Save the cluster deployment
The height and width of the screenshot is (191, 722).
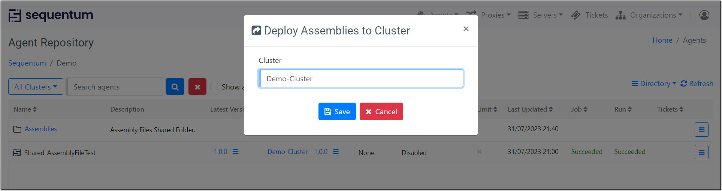(337, 112)
